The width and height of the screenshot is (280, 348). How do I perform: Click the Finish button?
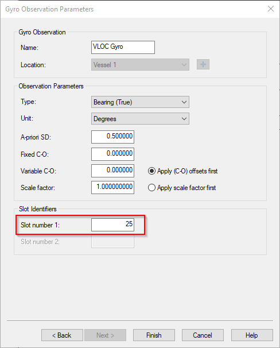pos(154,335)
